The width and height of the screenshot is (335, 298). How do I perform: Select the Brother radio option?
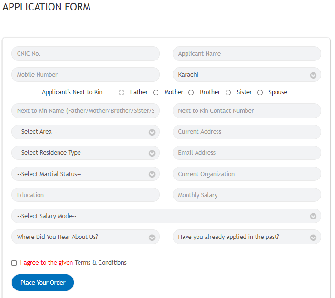click(x=191, y=93)
